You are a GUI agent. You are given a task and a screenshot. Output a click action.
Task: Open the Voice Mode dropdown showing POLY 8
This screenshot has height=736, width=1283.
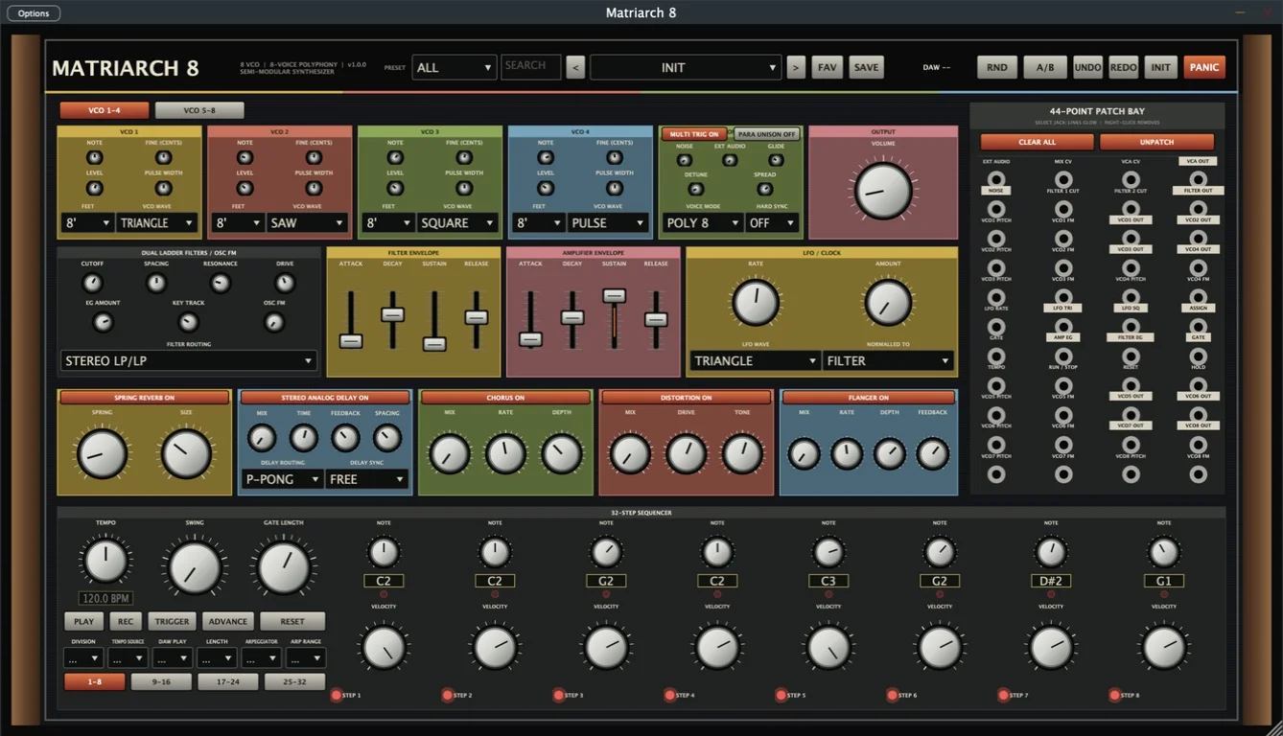click(x=703, y=222)
